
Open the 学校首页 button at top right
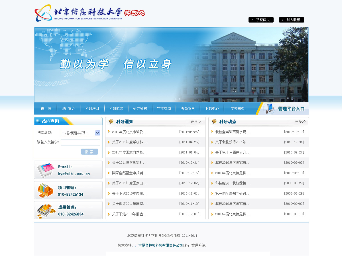[x=261, y=20]
